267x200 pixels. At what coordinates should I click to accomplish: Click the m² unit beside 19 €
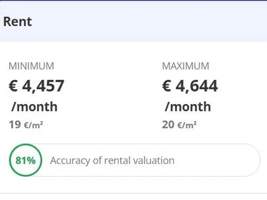coord(38,125)
